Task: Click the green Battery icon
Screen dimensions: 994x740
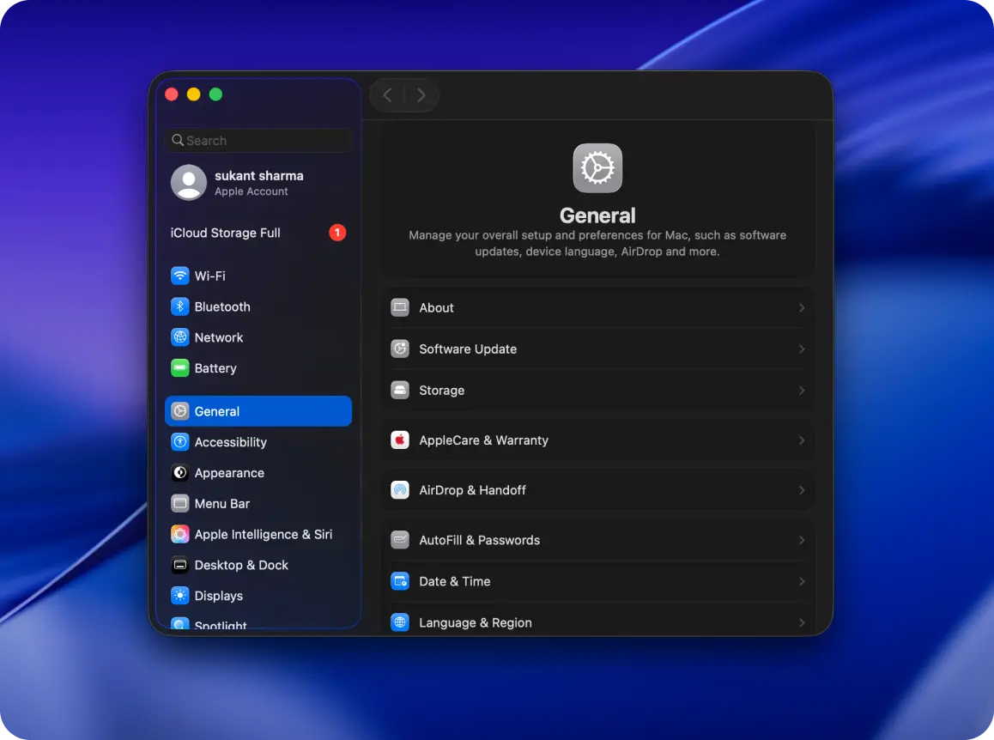Action: pos(180,368)
